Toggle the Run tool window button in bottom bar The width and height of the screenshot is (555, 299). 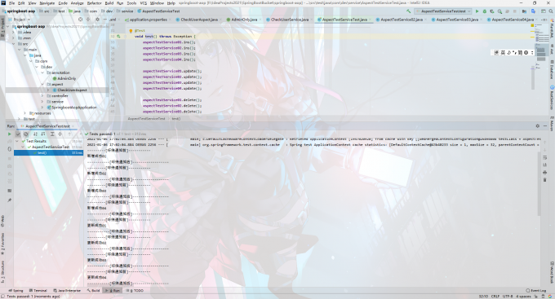113,291
